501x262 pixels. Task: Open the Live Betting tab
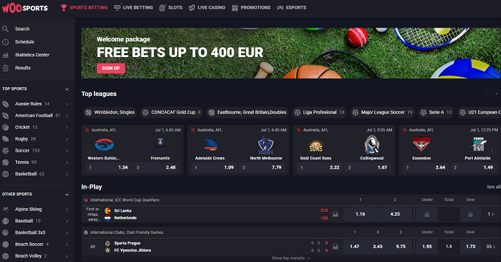point(133,8)
